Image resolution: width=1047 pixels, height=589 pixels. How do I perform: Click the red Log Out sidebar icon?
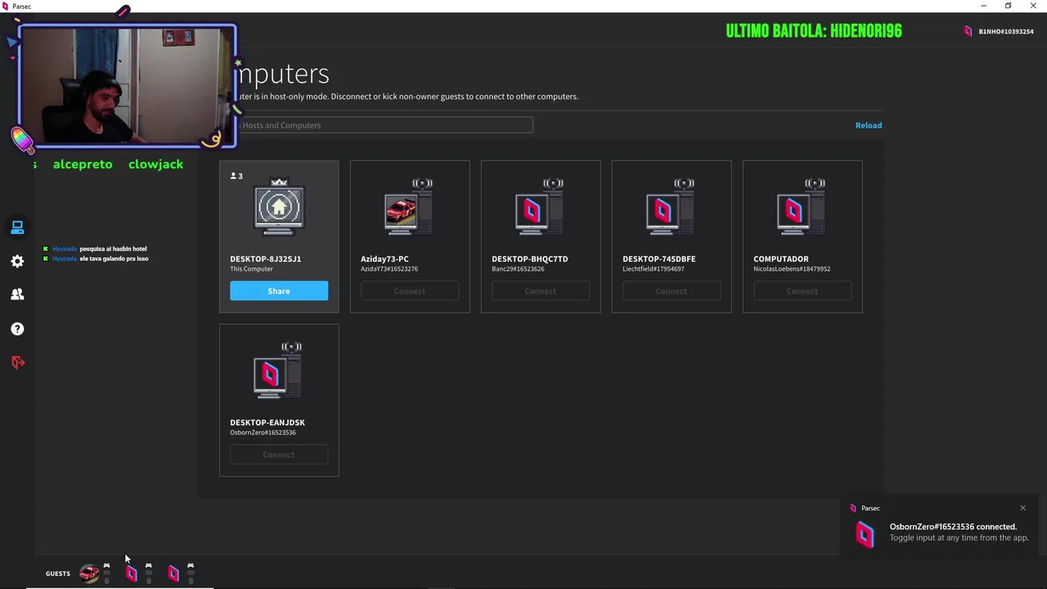click(x=17, y=362)
